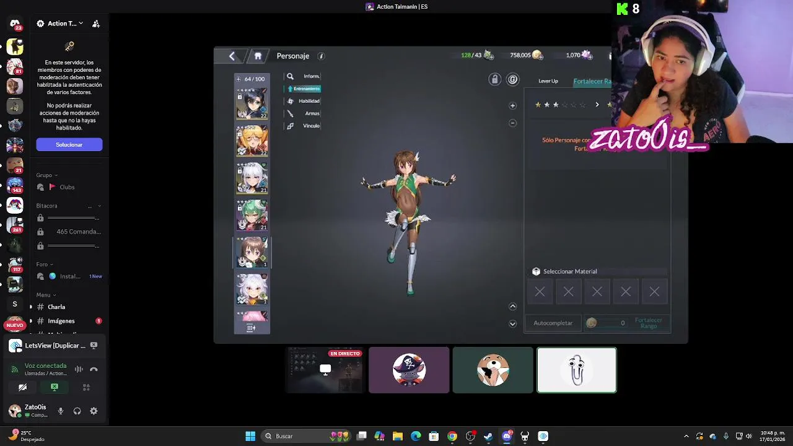Switch to the Fortalecer Rango tab
Viewport: 793px width, 446px height.
click(592, 81)
